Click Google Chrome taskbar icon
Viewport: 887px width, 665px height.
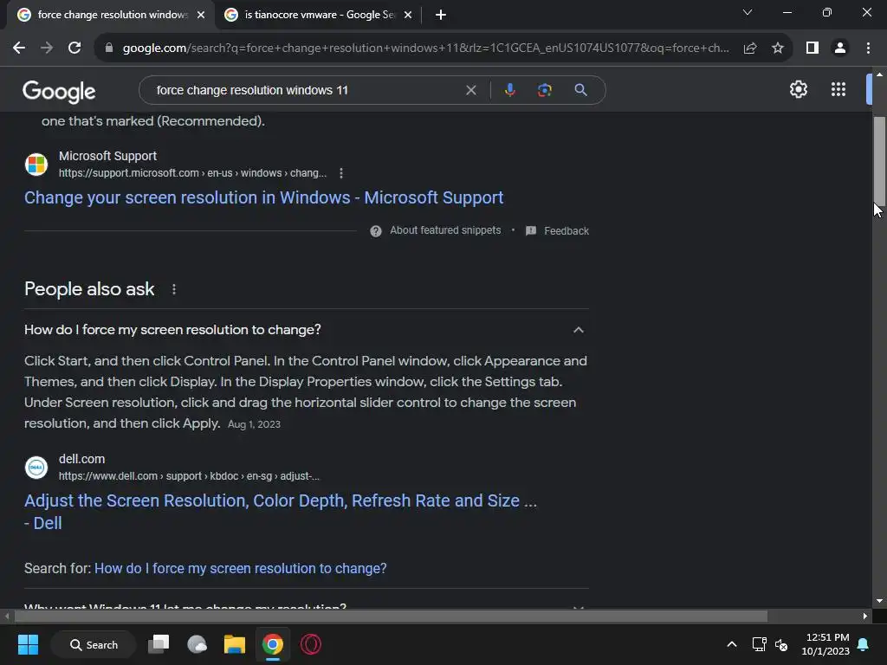click(x=273, y=644)
